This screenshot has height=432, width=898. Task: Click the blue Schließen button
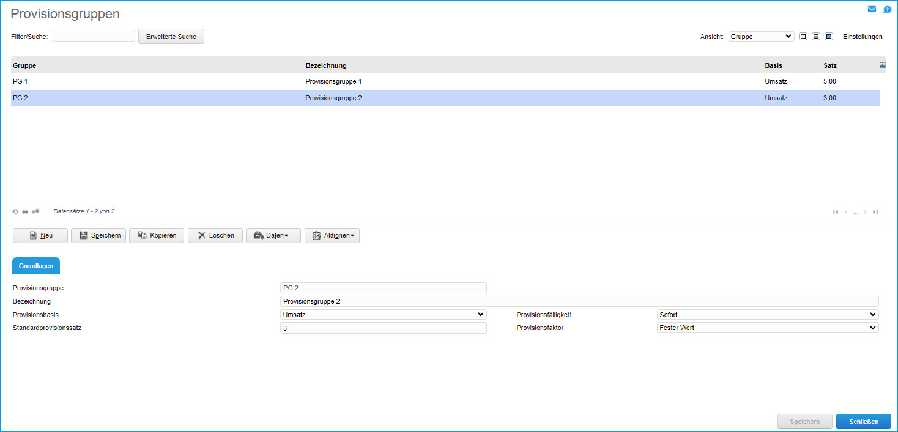864,422
